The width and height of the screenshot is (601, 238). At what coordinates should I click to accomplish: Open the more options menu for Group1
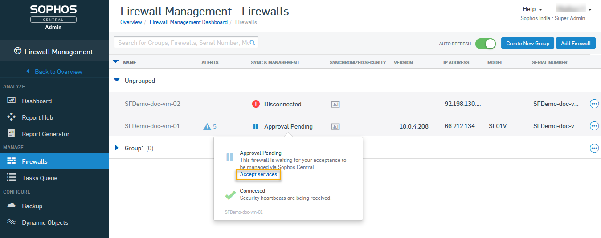[594, 148]
